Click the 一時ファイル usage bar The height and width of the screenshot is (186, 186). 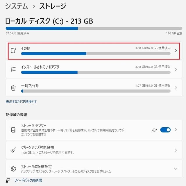pos(96,91)
